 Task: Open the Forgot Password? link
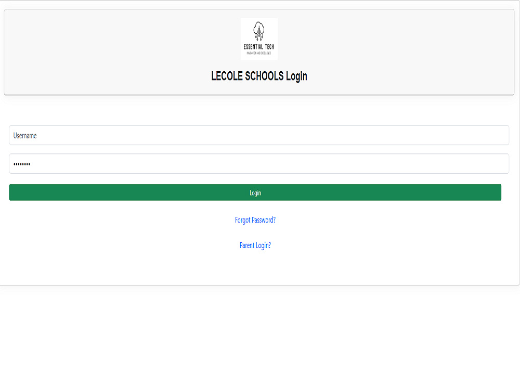[x=255, y=220]
